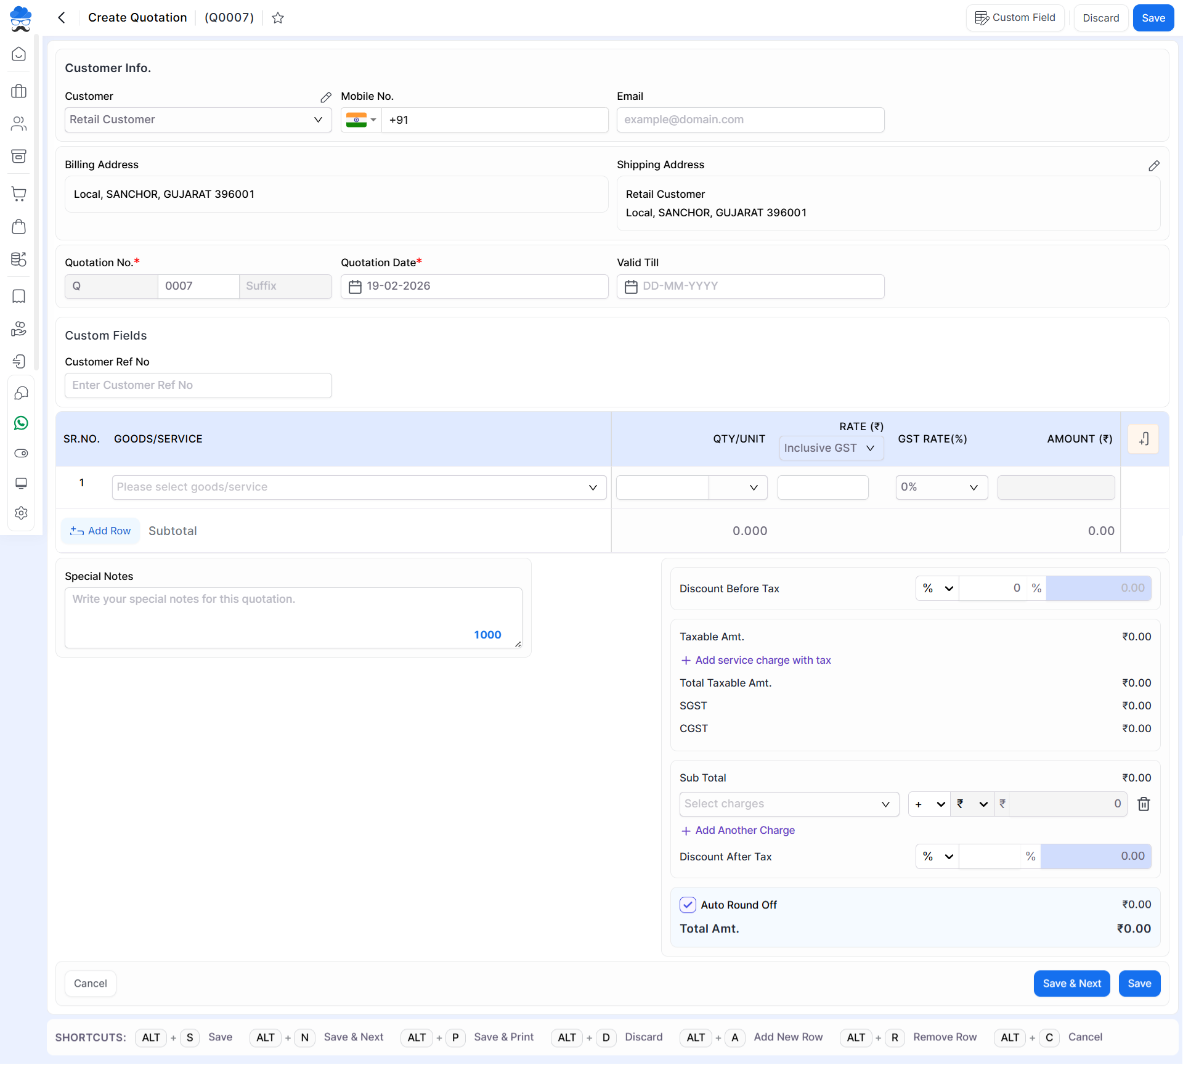This screenshot has width=1183, height=1065.
Task: Open the GST Rate 0% dropdown
Action: [x=940, y=488]
